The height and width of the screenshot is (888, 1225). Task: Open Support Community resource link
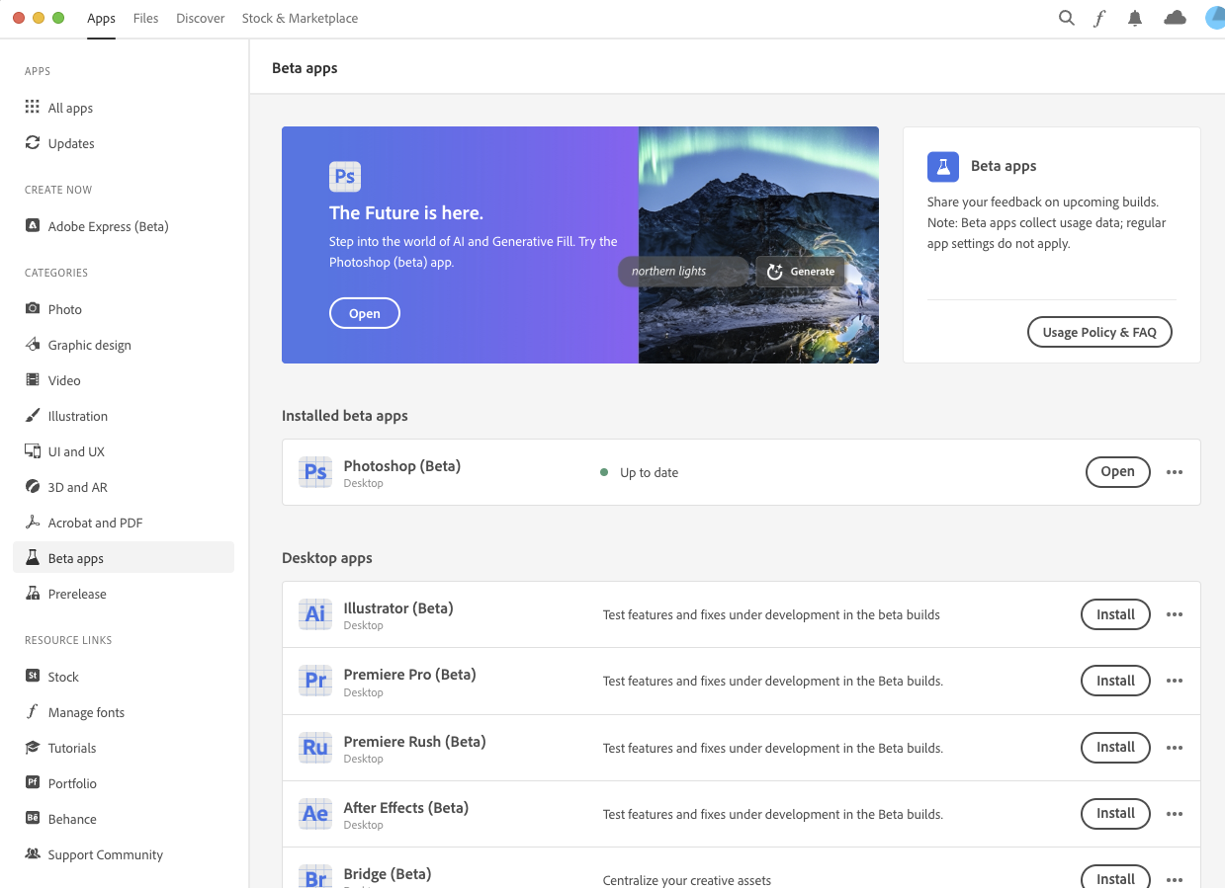[124, 854]
